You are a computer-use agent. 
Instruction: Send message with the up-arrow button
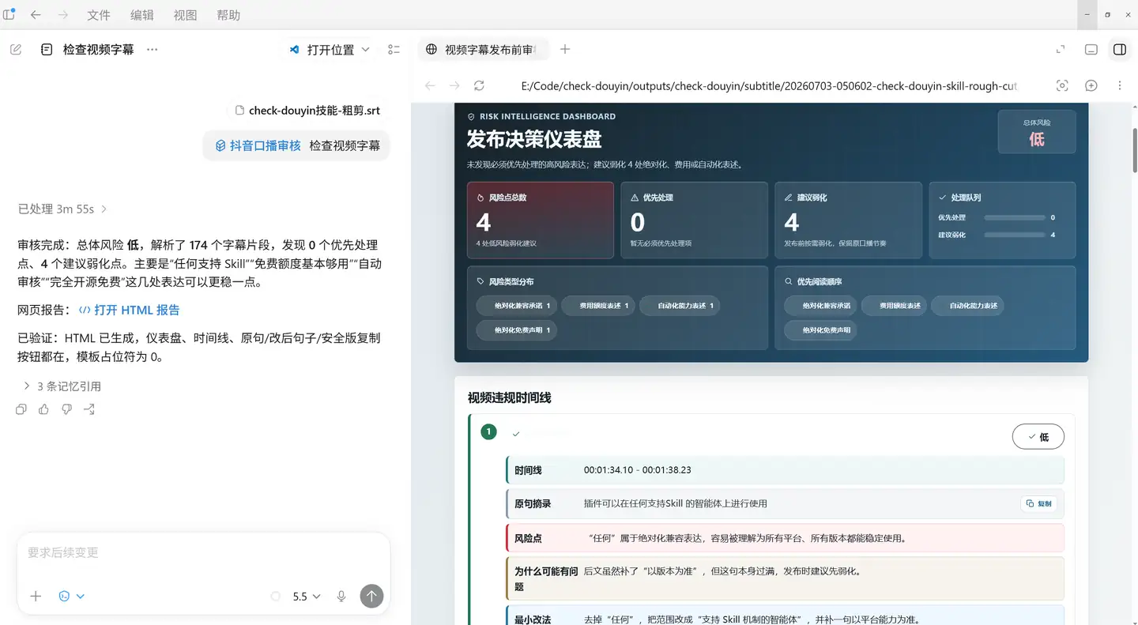(371, 597)
